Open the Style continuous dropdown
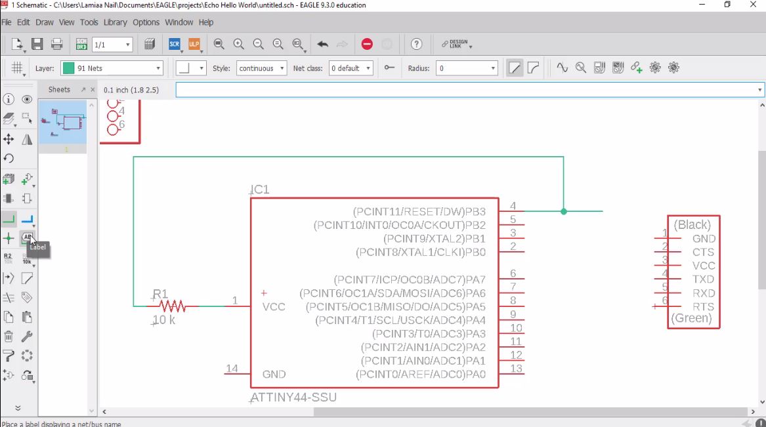 tap(261, 68)
